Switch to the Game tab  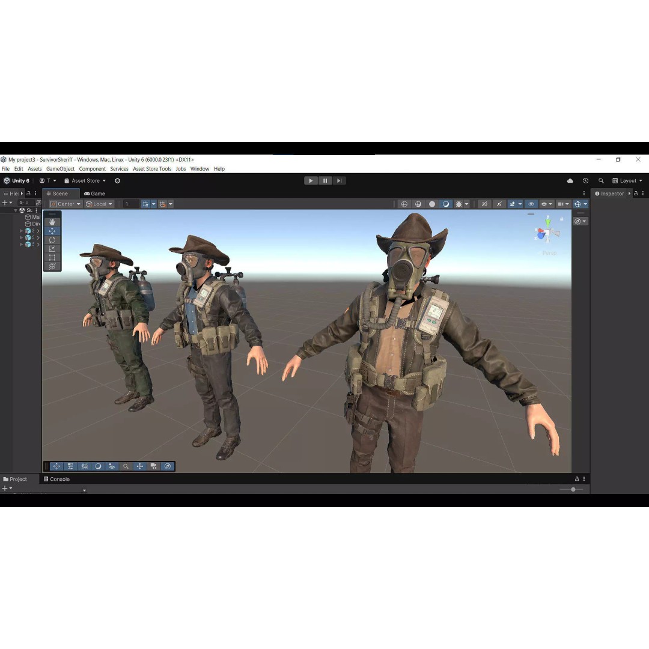94,193
